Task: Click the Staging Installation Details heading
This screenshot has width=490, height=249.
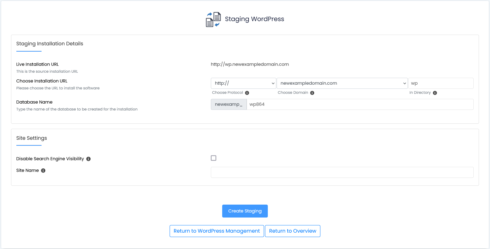Action: tap(50, 44)
